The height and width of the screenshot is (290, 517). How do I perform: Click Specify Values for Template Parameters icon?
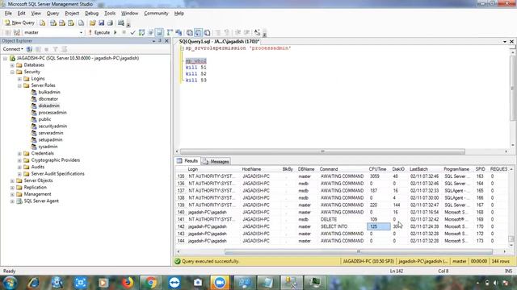pos(257,32)
